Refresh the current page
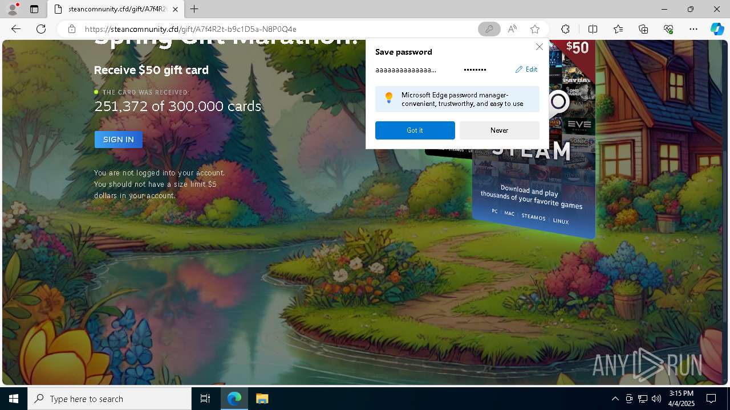The width and height of the screenshot is (730, 410). click(x=41, y=29)
